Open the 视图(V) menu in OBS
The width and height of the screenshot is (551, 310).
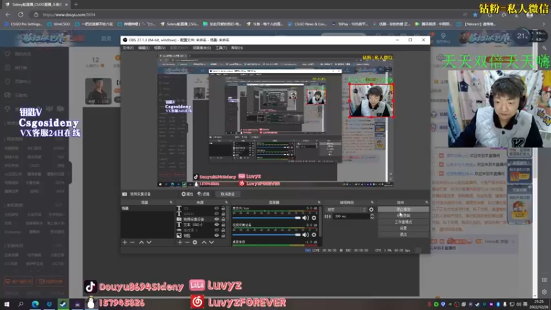(160, 48)
